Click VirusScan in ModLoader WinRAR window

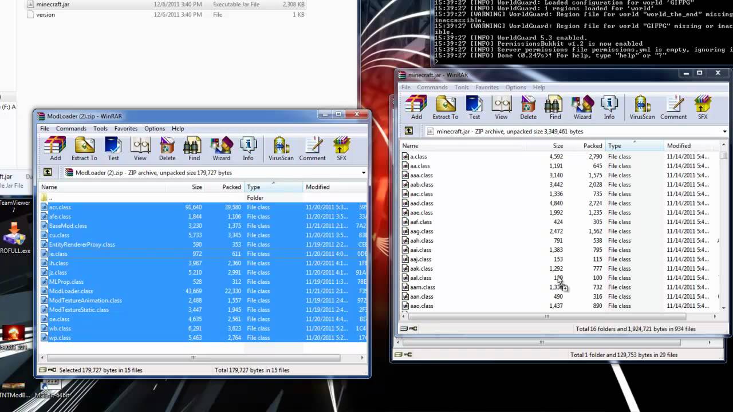click(281, 148)
